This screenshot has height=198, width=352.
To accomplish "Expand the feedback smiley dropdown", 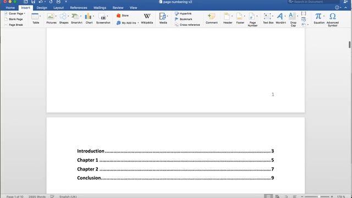I will pos(341,8).
